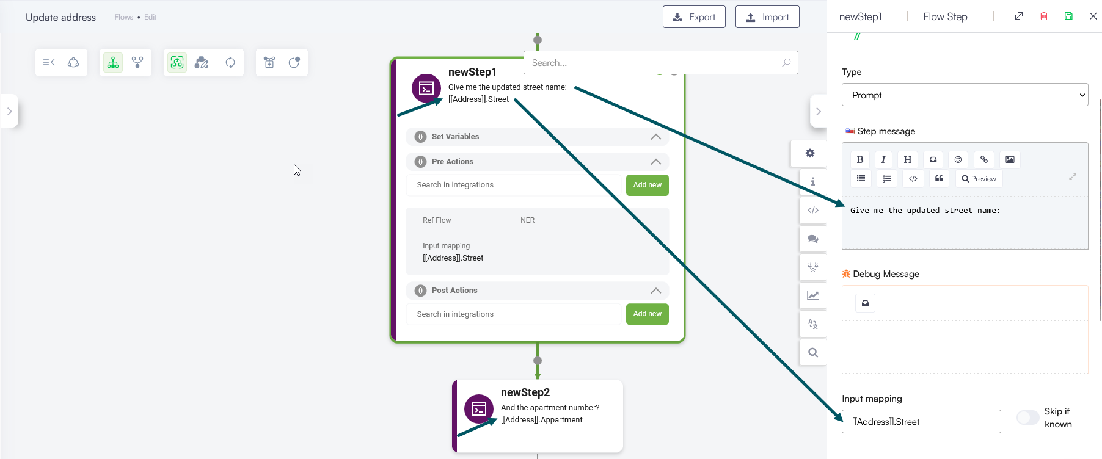1102x459 pixels.
Task: Click the Input mapping text field
Action: [921, 422]
